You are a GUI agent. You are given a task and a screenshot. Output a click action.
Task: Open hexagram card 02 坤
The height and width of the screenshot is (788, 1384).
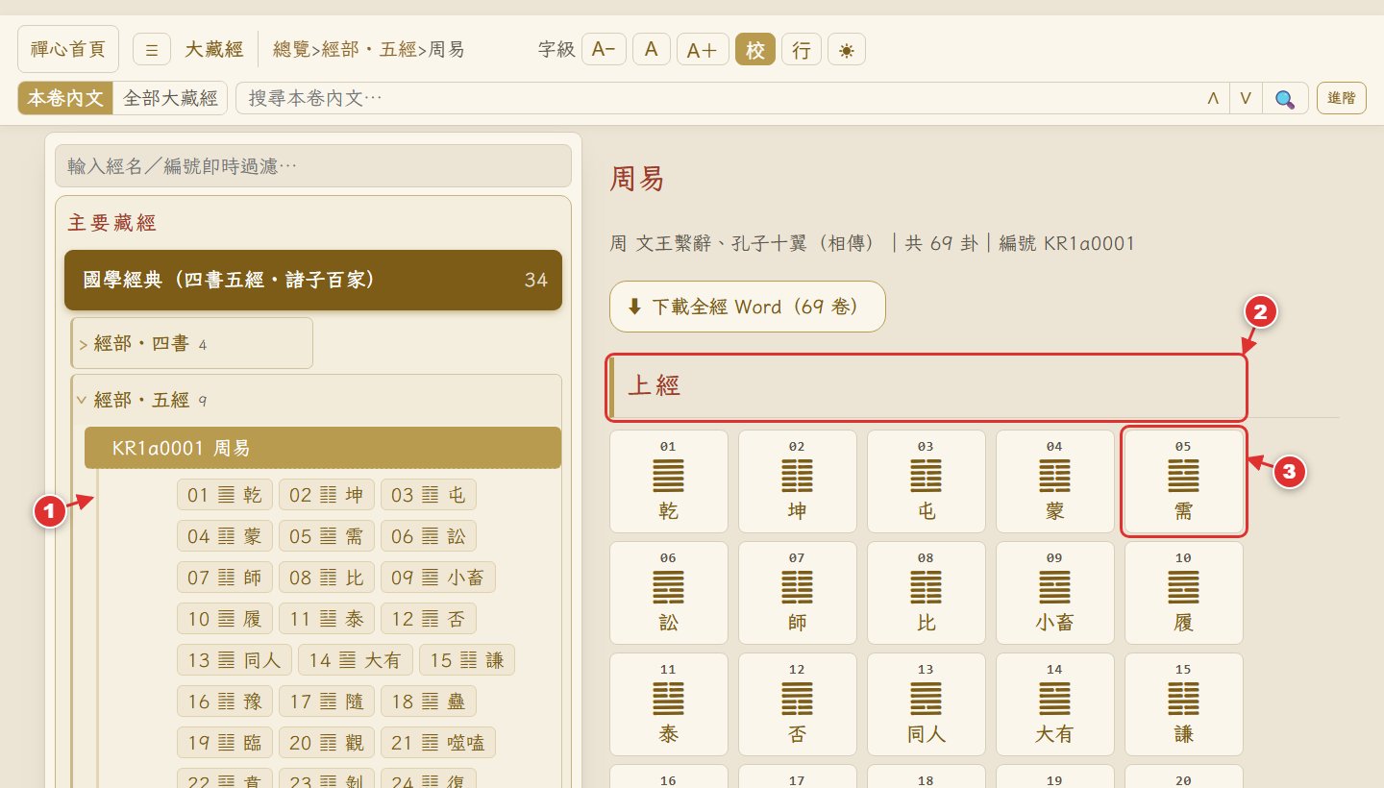pyautogui.click(x=798, y=481)
